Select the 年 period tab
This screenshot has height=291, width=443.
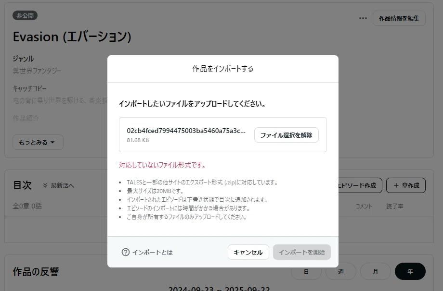410,271
